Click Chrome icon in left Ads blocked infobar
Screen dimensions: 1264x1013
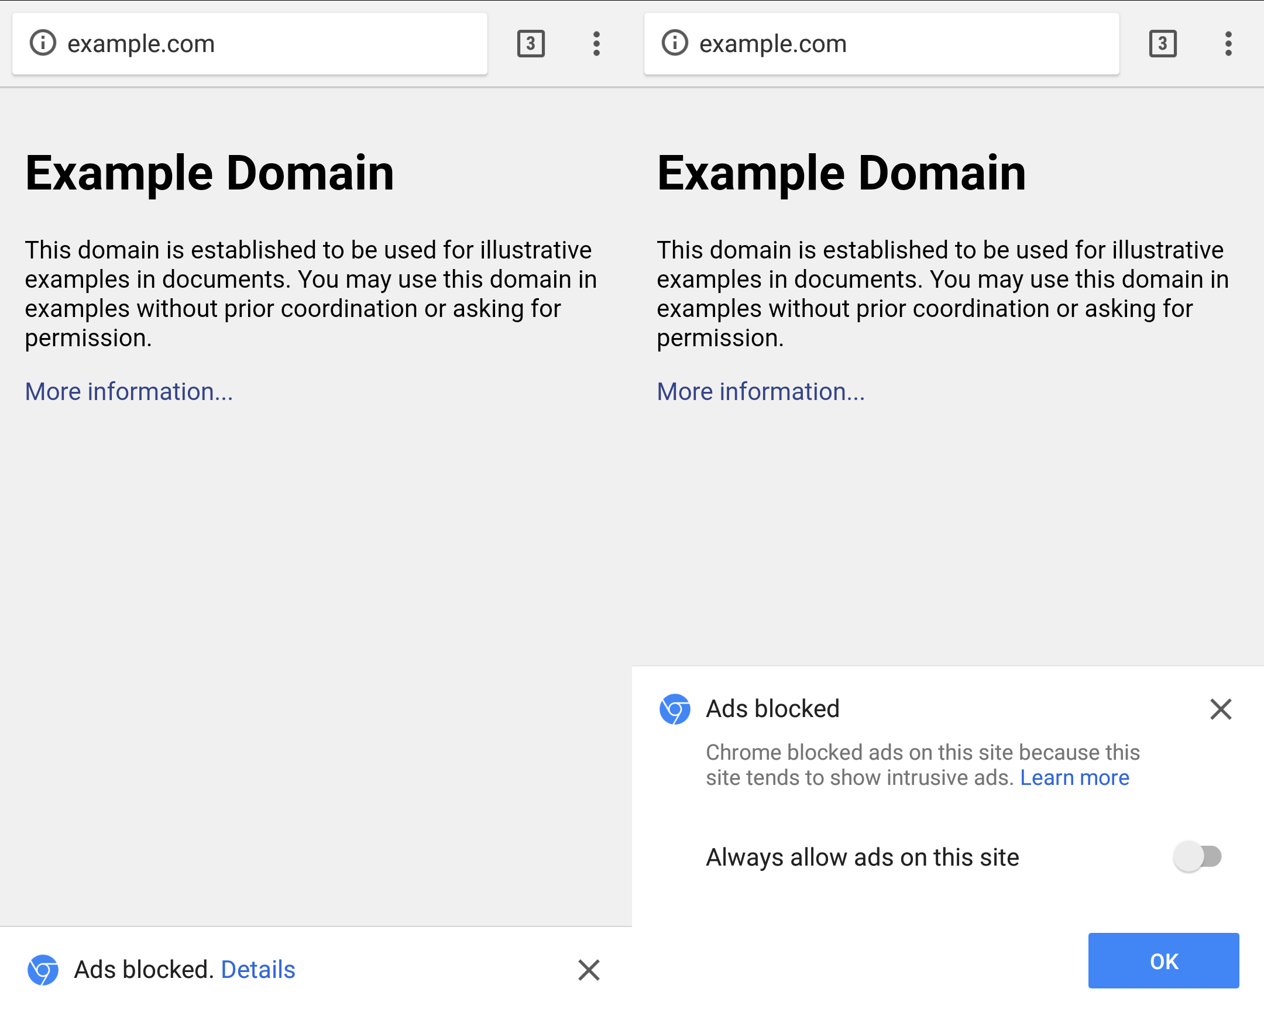point(43,970)
